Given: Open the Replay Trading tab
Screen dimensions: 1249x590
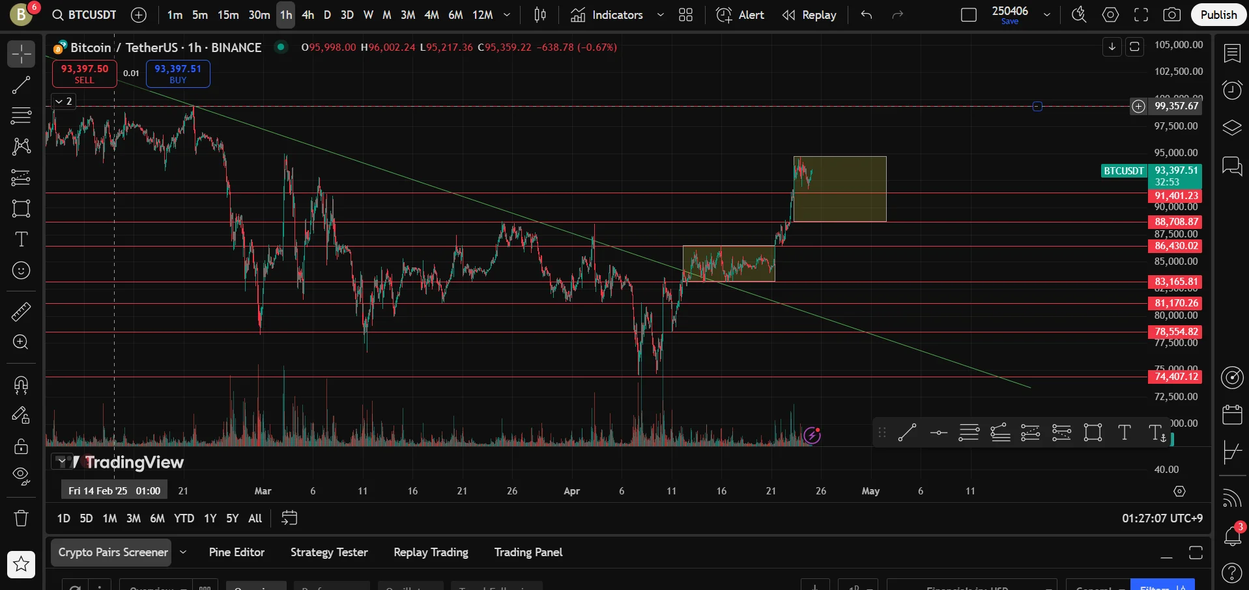Looking at the screenshot, I should pos(431,552).
